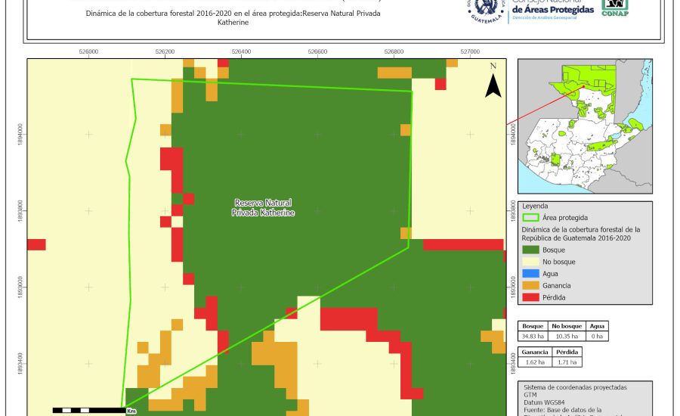Click the scale bar labeled Km
Viewport: 680px width, 416px height.
click(88, 410)
